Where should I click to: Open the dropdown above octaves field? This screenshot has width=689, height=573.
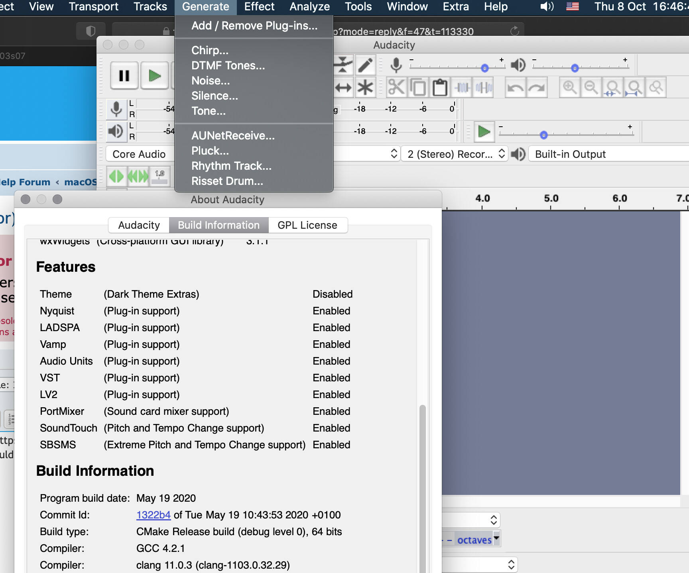(494, 520)
